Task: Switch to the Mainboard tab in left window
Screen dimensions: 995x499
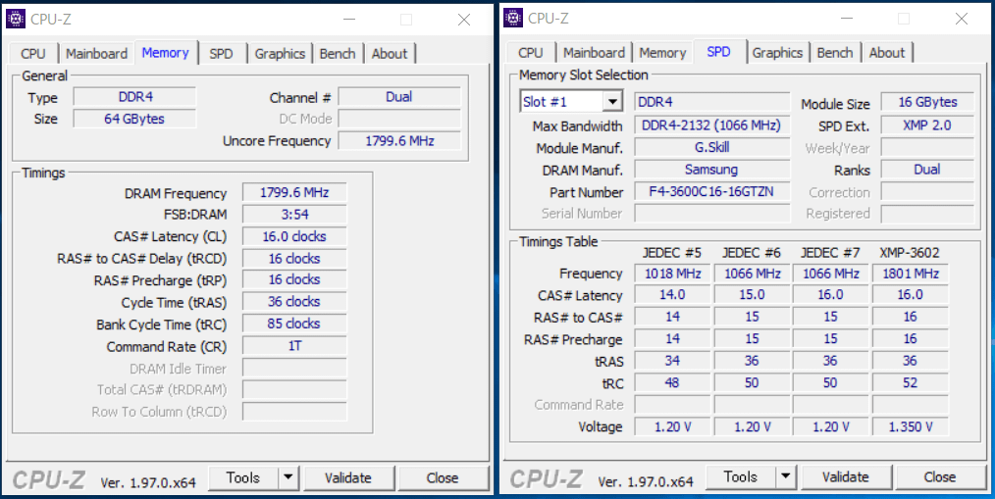Action: [96, 53]
